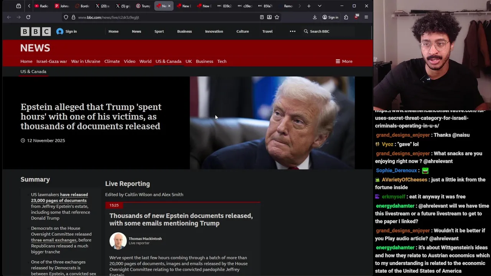491x276 pixels.
Task: Toggle reader view icon in address bar
Action: click(262, 17)
